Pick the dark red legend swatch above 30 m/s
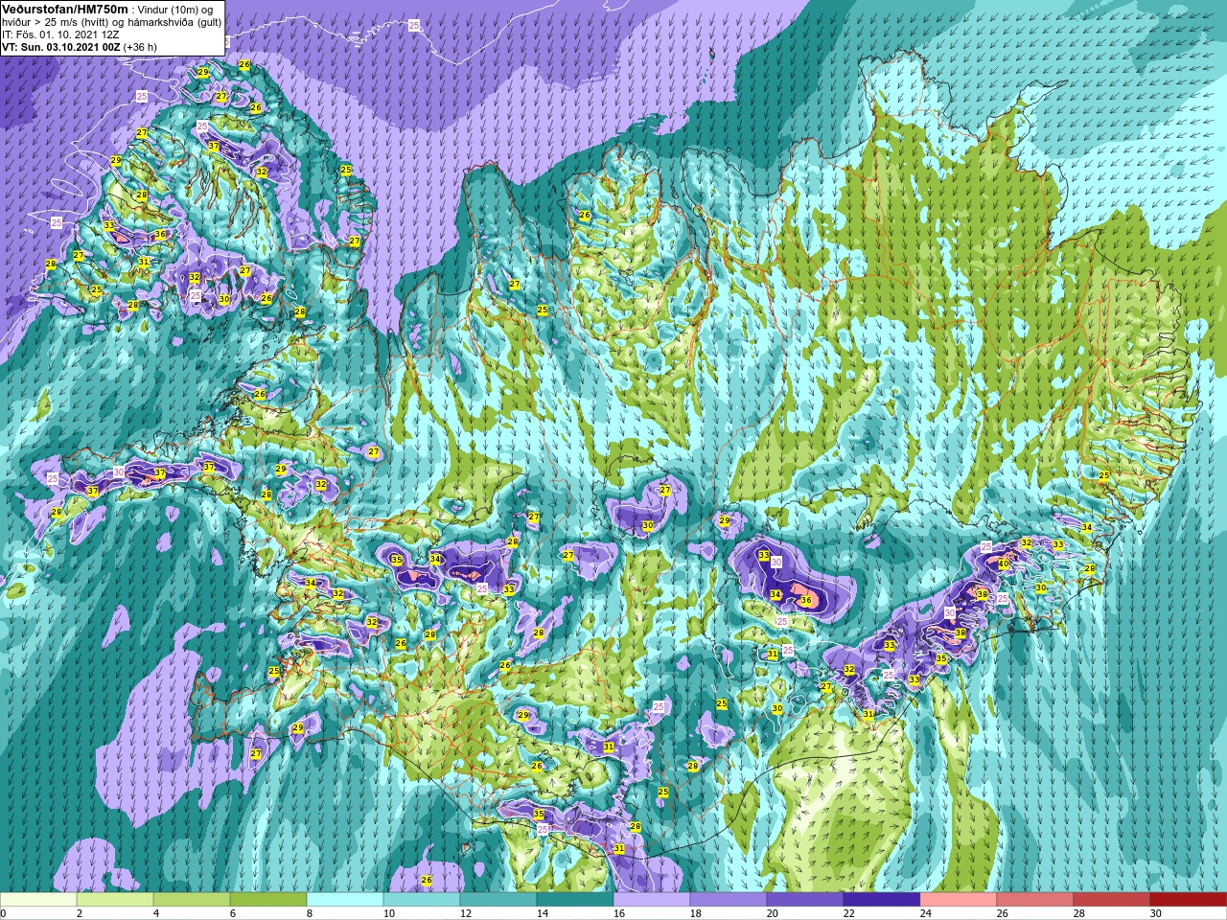 [x=1189, y=900]
